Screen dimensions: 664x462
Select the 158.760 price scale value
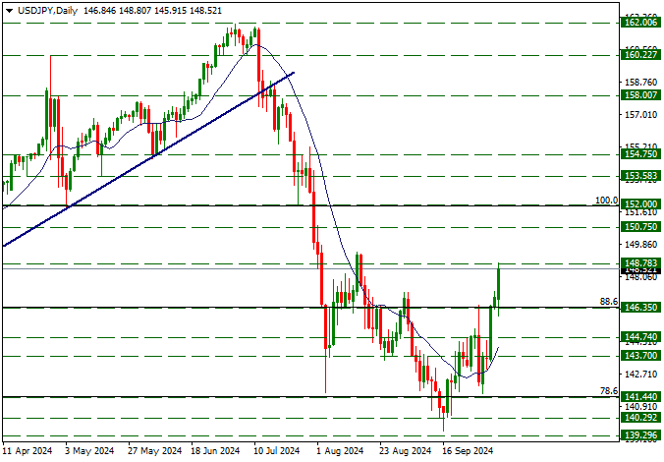641,83
